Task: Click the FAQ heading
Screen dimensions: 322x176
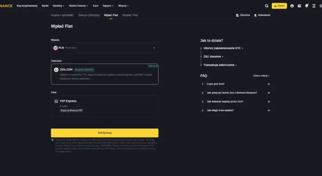Action: pyautogui.click(x=203, y=76)
